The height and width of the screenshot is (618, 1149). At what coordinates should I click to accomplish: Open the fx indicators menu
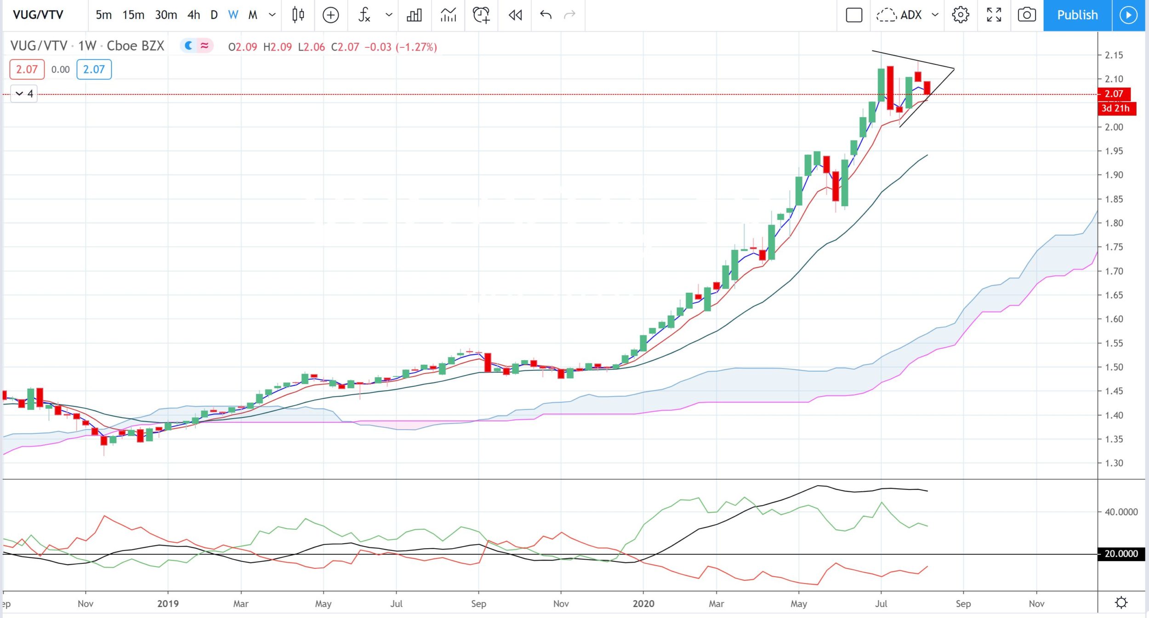click(364, 15)
